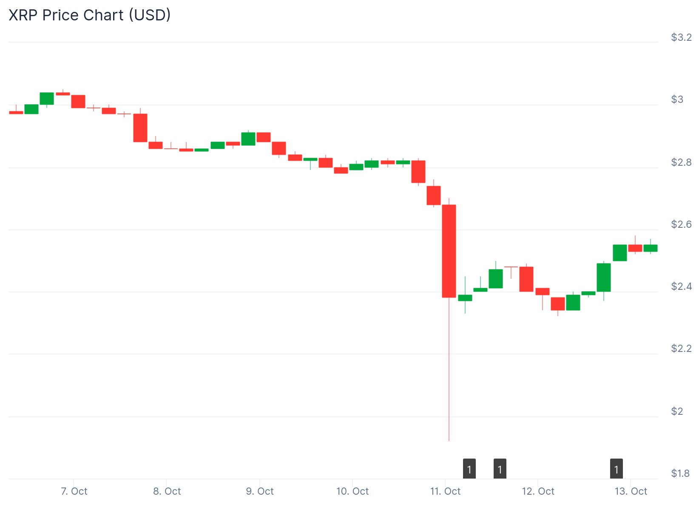Screen dimensions: 699x510
Task: Click the first event marker after 11. Oct
Action: click(x=469, y=469)
